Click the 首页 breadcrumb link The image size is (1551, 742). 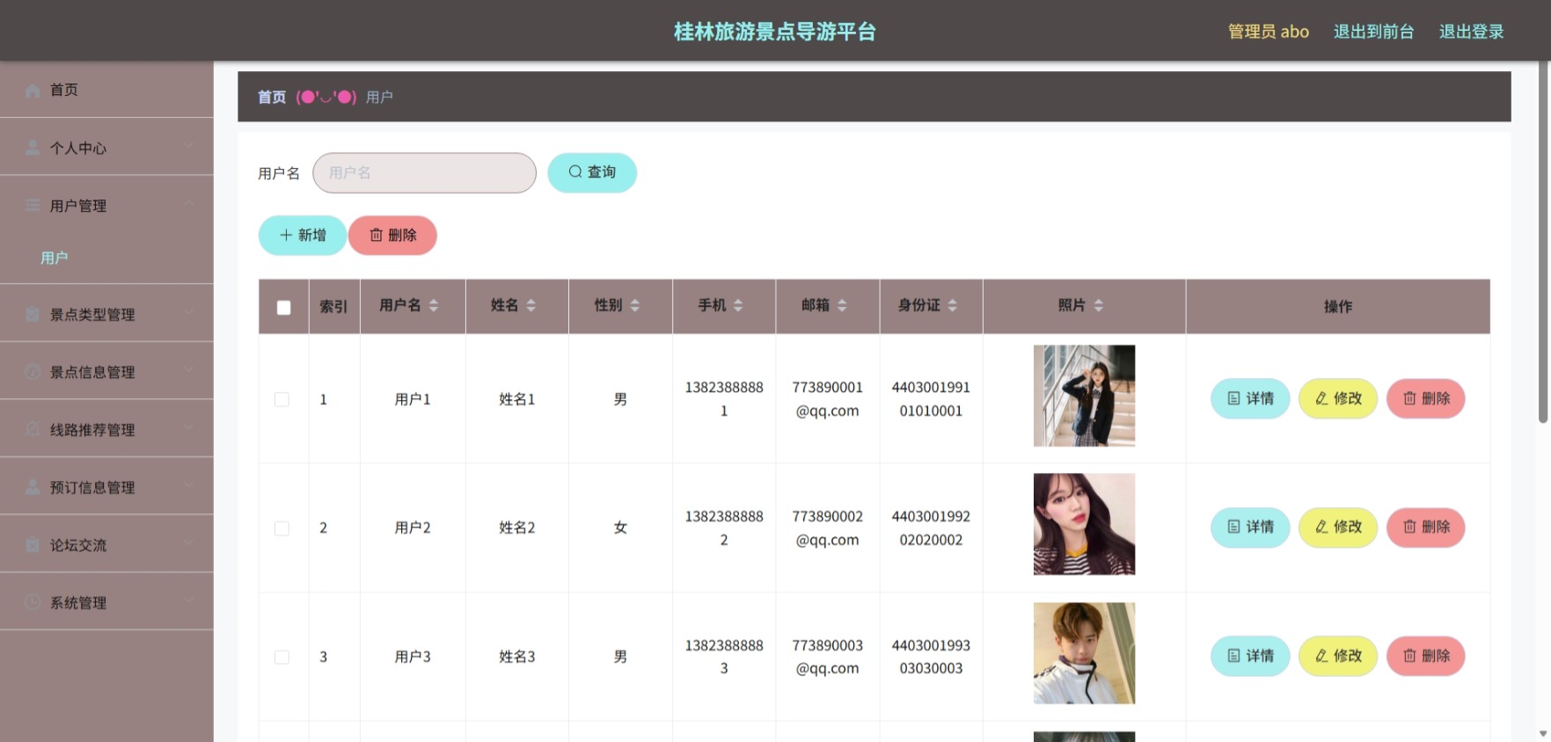point(272,98)
